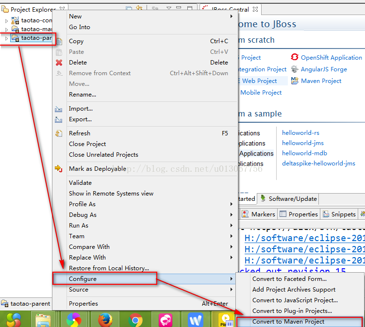Open the helloworld-jms sample link
The width and height of the screenshot is (365, 327).
tap(302, 143)
